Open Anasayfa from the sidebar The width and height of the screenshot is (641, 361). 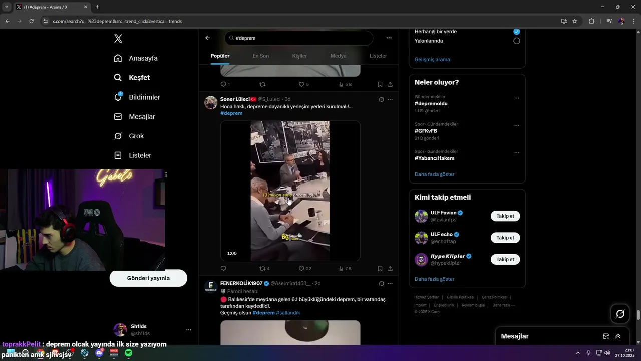(136, 58)
